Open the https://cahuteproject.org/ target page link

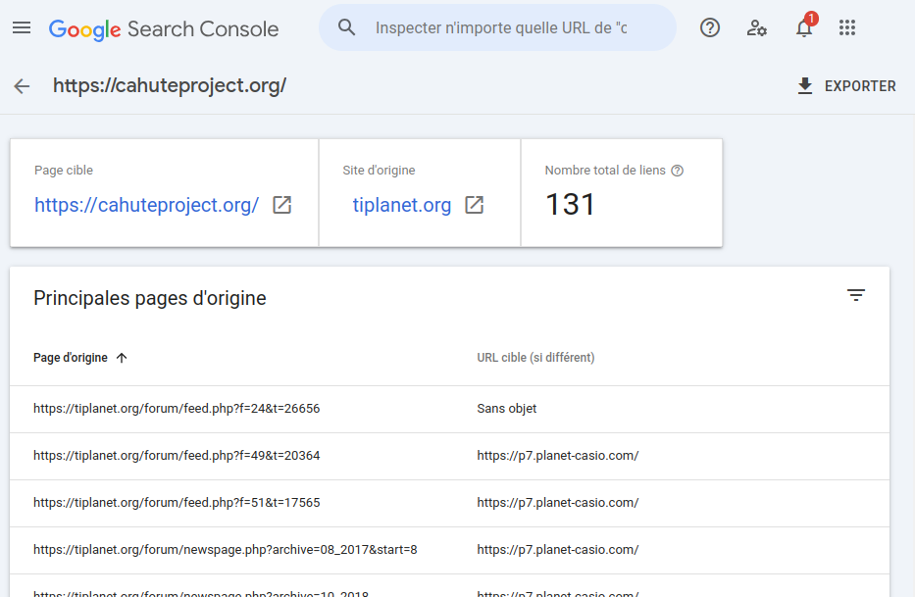[146, 205]
